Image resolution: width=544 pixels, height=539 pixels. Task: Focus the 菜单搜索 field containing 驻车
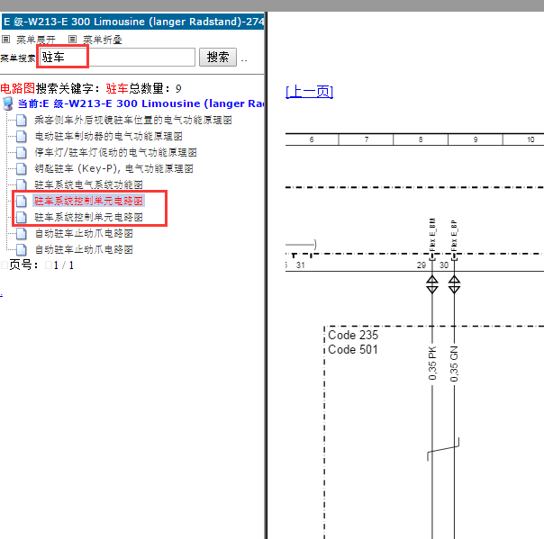point(117,58)
